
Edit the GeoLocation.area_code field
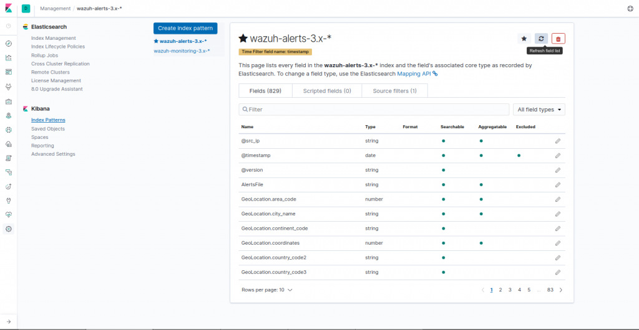[x=558, y=199]
